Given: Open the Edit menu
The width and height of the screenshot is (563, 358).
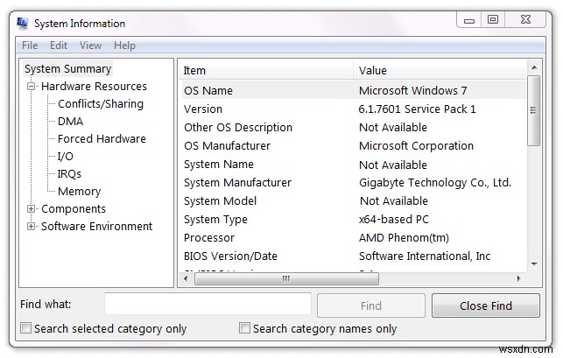Looking at the screenshot, I should 59,46.
